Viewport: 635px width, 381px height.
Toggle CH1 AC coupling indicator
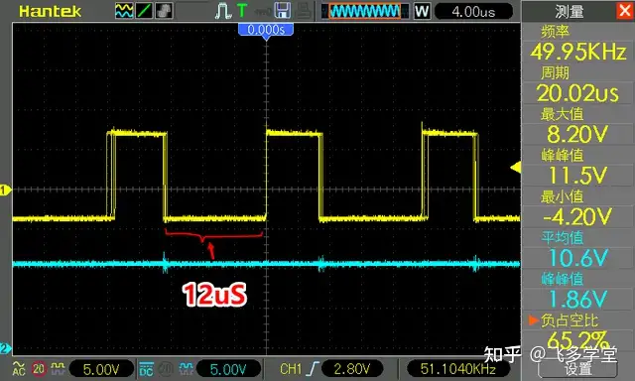coord(19,368)
